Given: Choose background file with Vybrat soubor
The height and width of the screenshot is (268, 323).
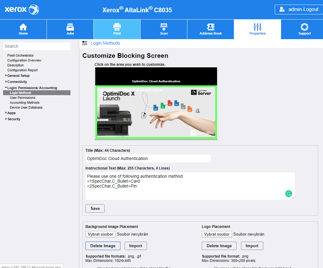Looking at the screenshot, I should [100, 234].
